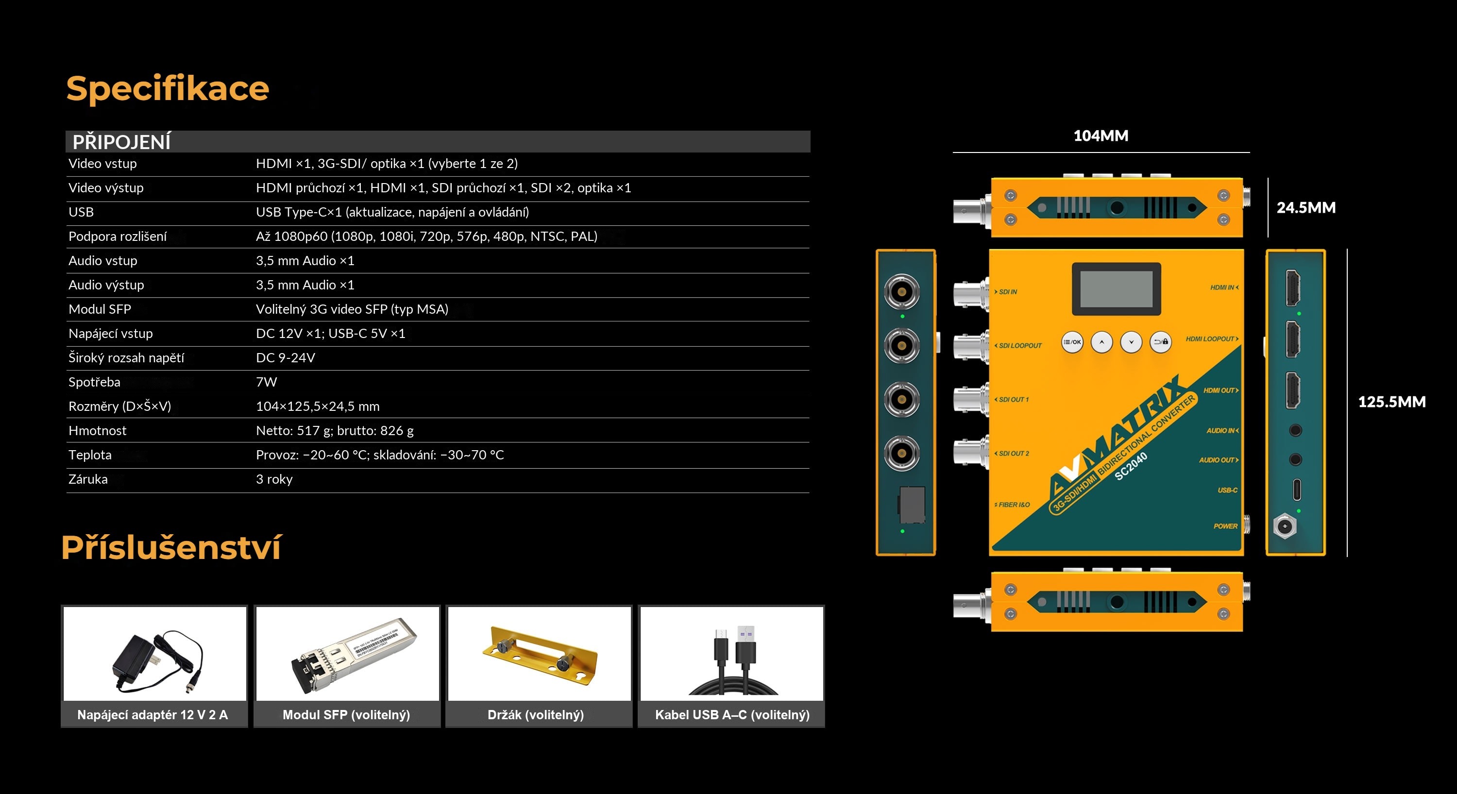Click the yellow mounting bracket image
Viewport: 1457px width, 794px height.
[x=539, y=653]
